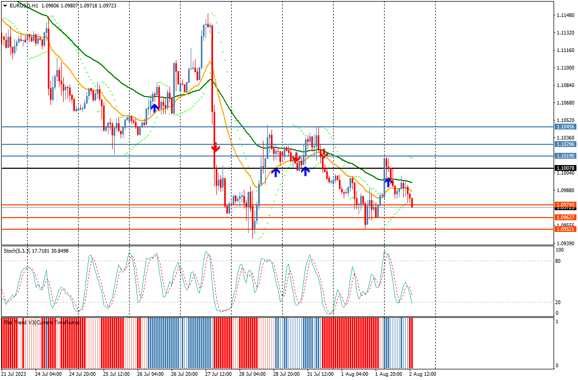Select the blue up arrow on the 1 Aug 20:00 spike
This screenshot has width=578, height=380.
tap(388, 182)
